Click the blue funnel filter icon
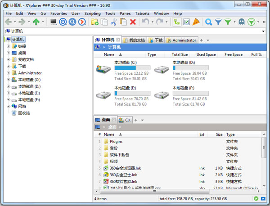This screenshot has height=206, width=270. (x=218, y=22)
